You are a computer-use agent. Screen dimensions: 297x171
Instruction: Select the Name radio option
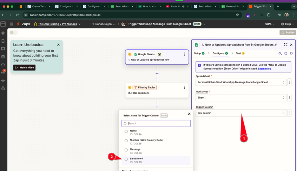[126, 131]
